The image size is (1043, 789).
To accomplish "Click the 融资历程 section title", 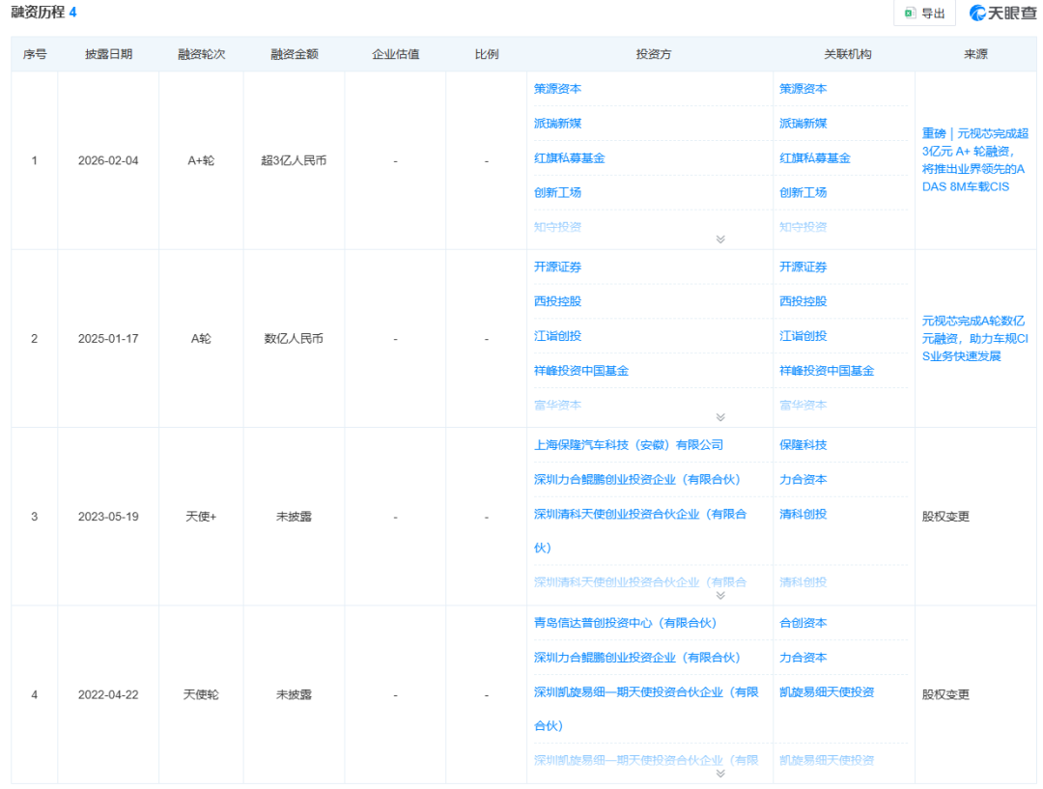I will pos(38,12).
